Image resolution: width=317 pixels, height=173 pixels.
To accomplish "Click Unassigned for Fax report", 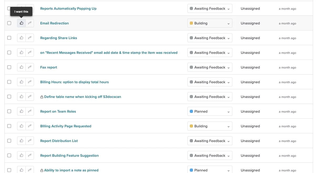I will [x=250, y=67].
